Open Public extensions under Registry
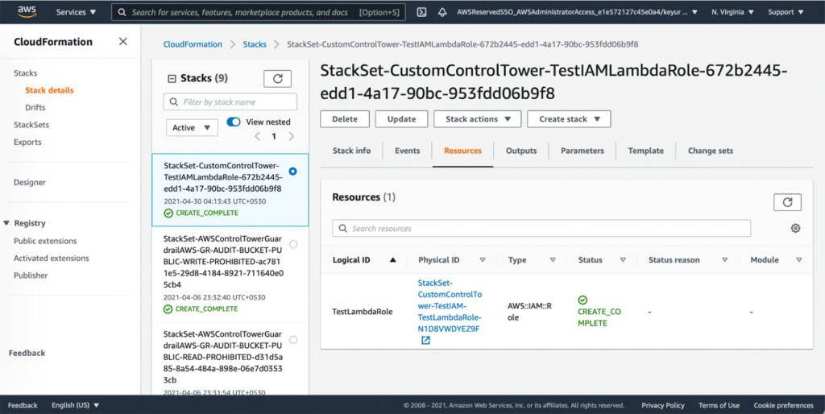Screen dimensions: 825x414 [45, 241]
